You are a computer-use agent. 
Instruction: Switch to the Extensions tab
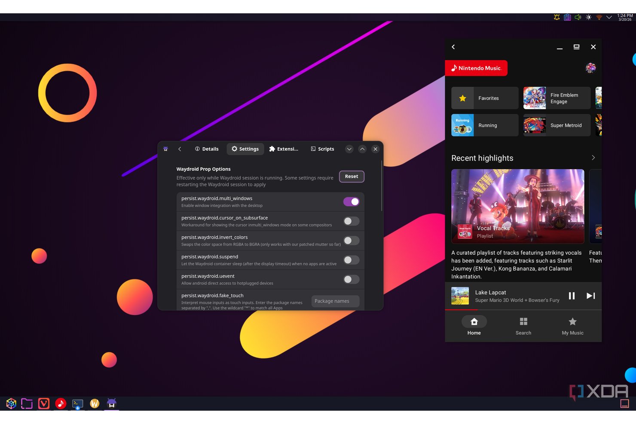284,149
